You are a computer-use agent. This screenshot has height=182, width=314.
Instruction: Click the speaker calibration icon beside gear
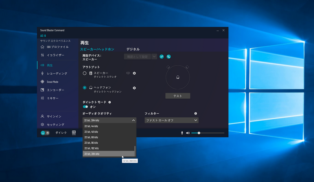click(128, 73)
